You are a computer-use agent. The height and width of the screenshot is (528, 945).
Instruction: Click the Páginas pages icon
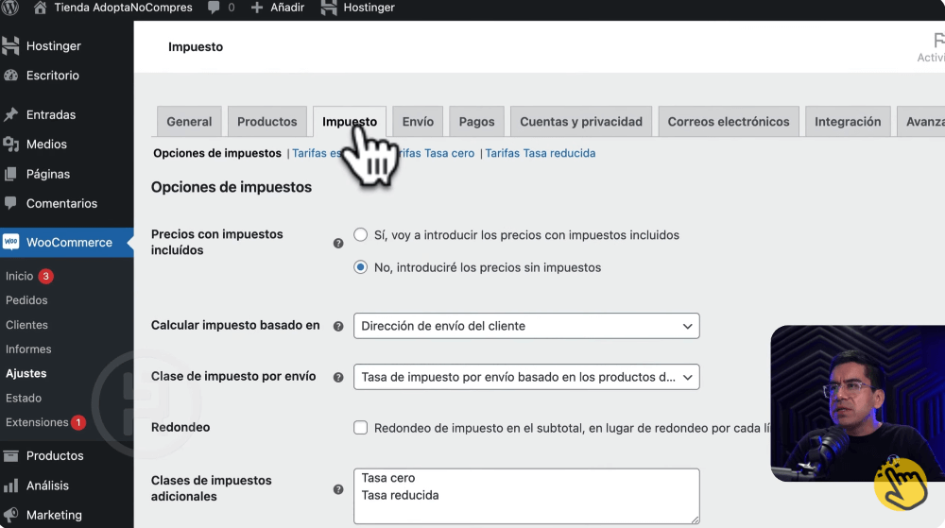pos(10,174)
